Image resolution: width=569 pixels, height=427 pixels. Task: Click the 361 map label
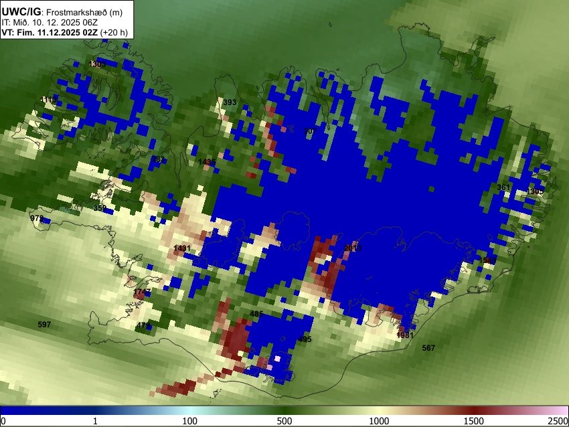tap(503, 187)
